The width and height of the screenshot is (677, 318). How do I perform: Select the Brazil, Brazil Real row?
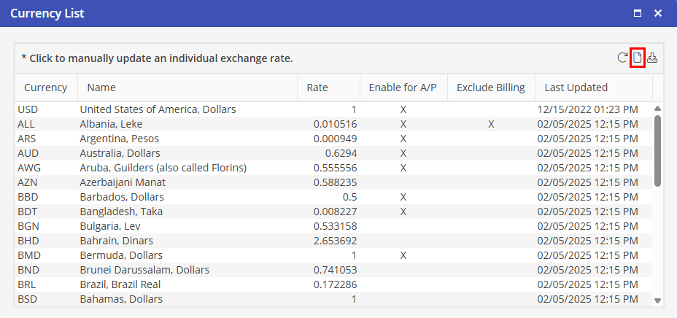pos(120,284)
